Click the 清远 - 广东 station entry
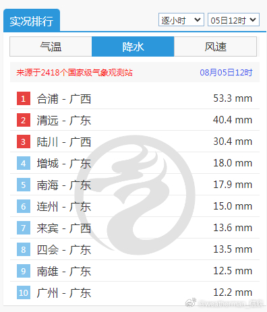The height and width of the screenshot is (312, 267). pyautogui.click(x=64, y=120)
